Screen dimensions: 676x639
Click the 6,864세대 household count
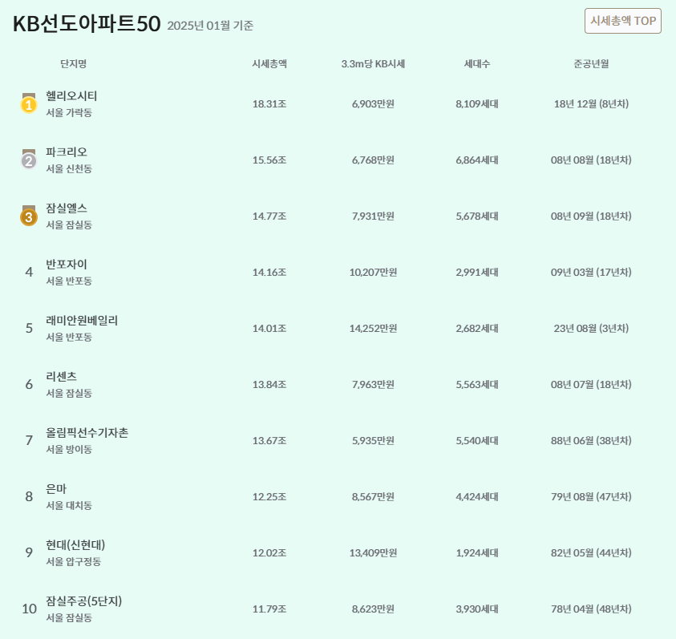[477, 160]
